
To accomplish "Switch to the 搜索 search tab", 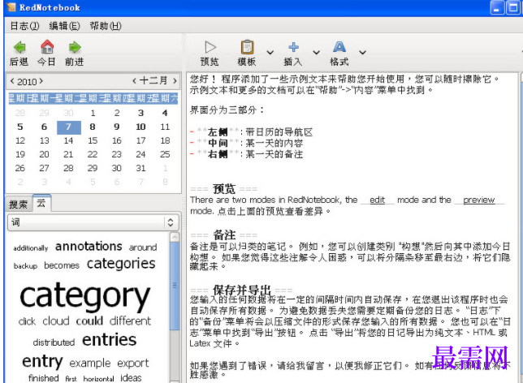I will point(19,204).
